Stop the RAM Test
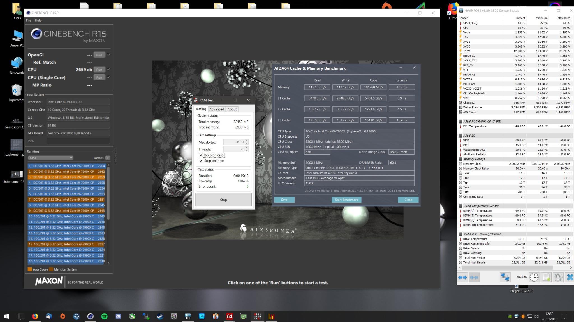This screenshot has height=322, width=574. pos(223,200)
